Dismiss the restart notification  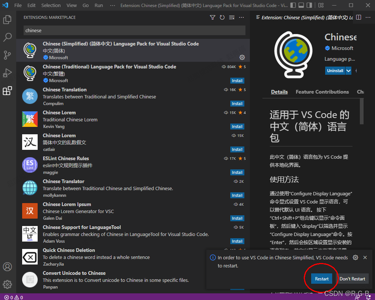(365, 257)
